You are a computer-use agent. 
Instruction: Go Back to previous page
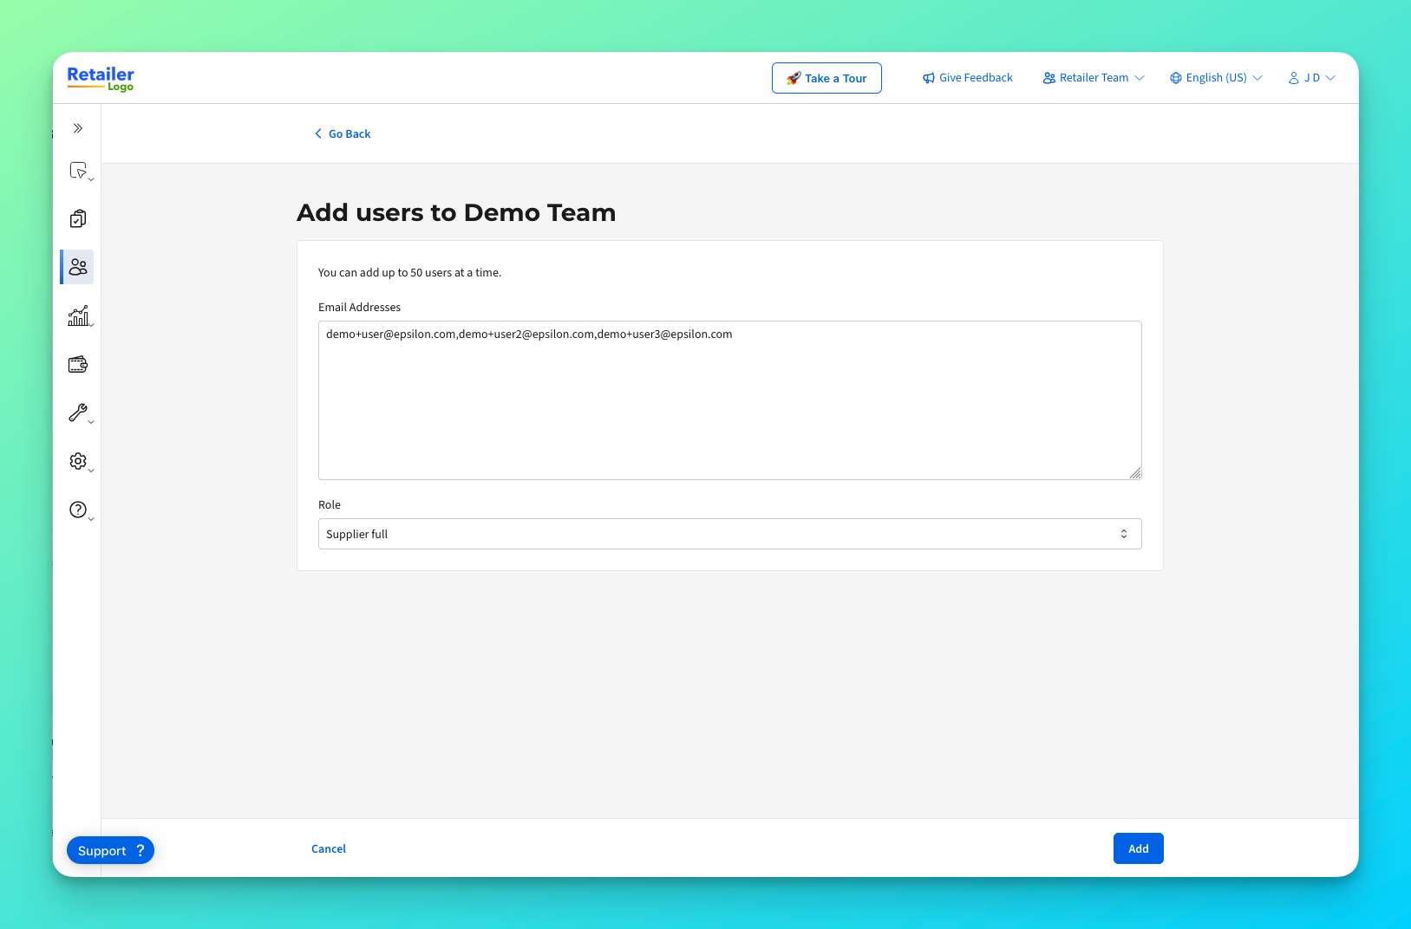click(x=343, y=133)
